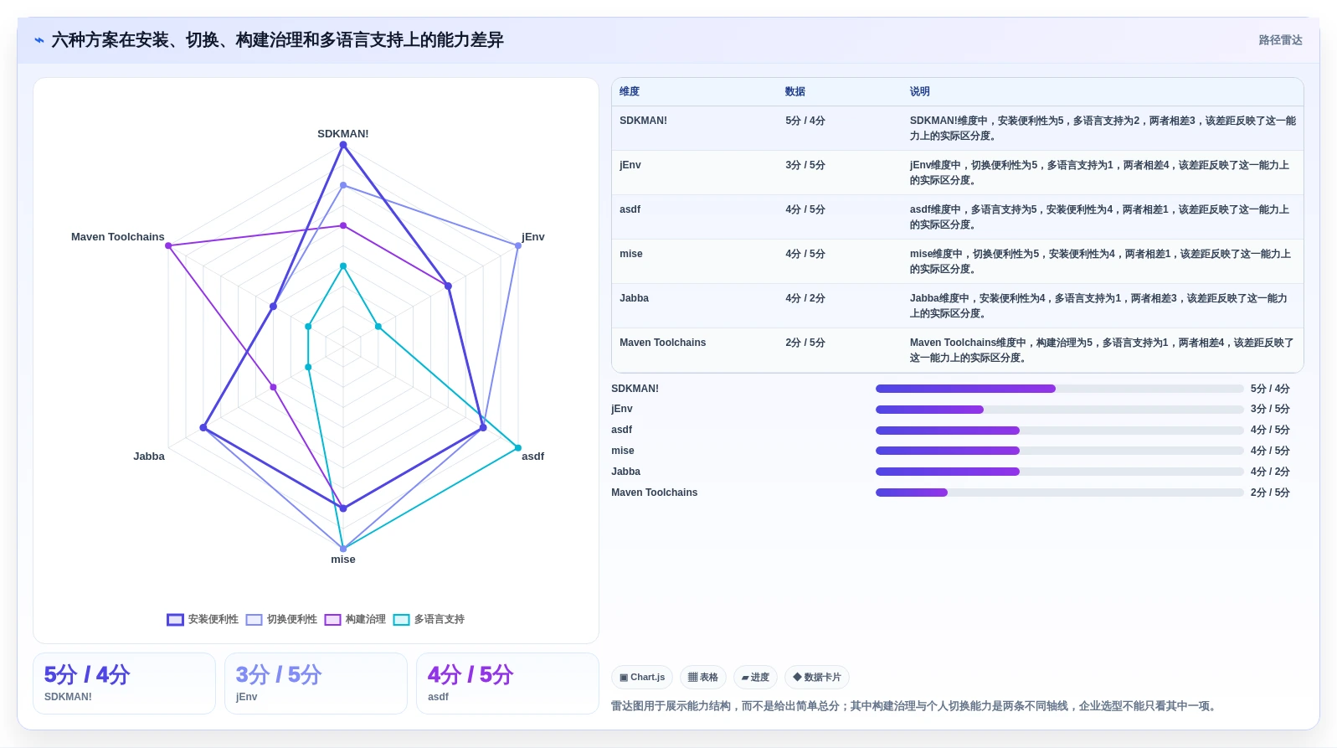The image size is (1337, 748).
Task: Click the Maven Toolchains radar axis label
Action: click(x=118, y=237)
